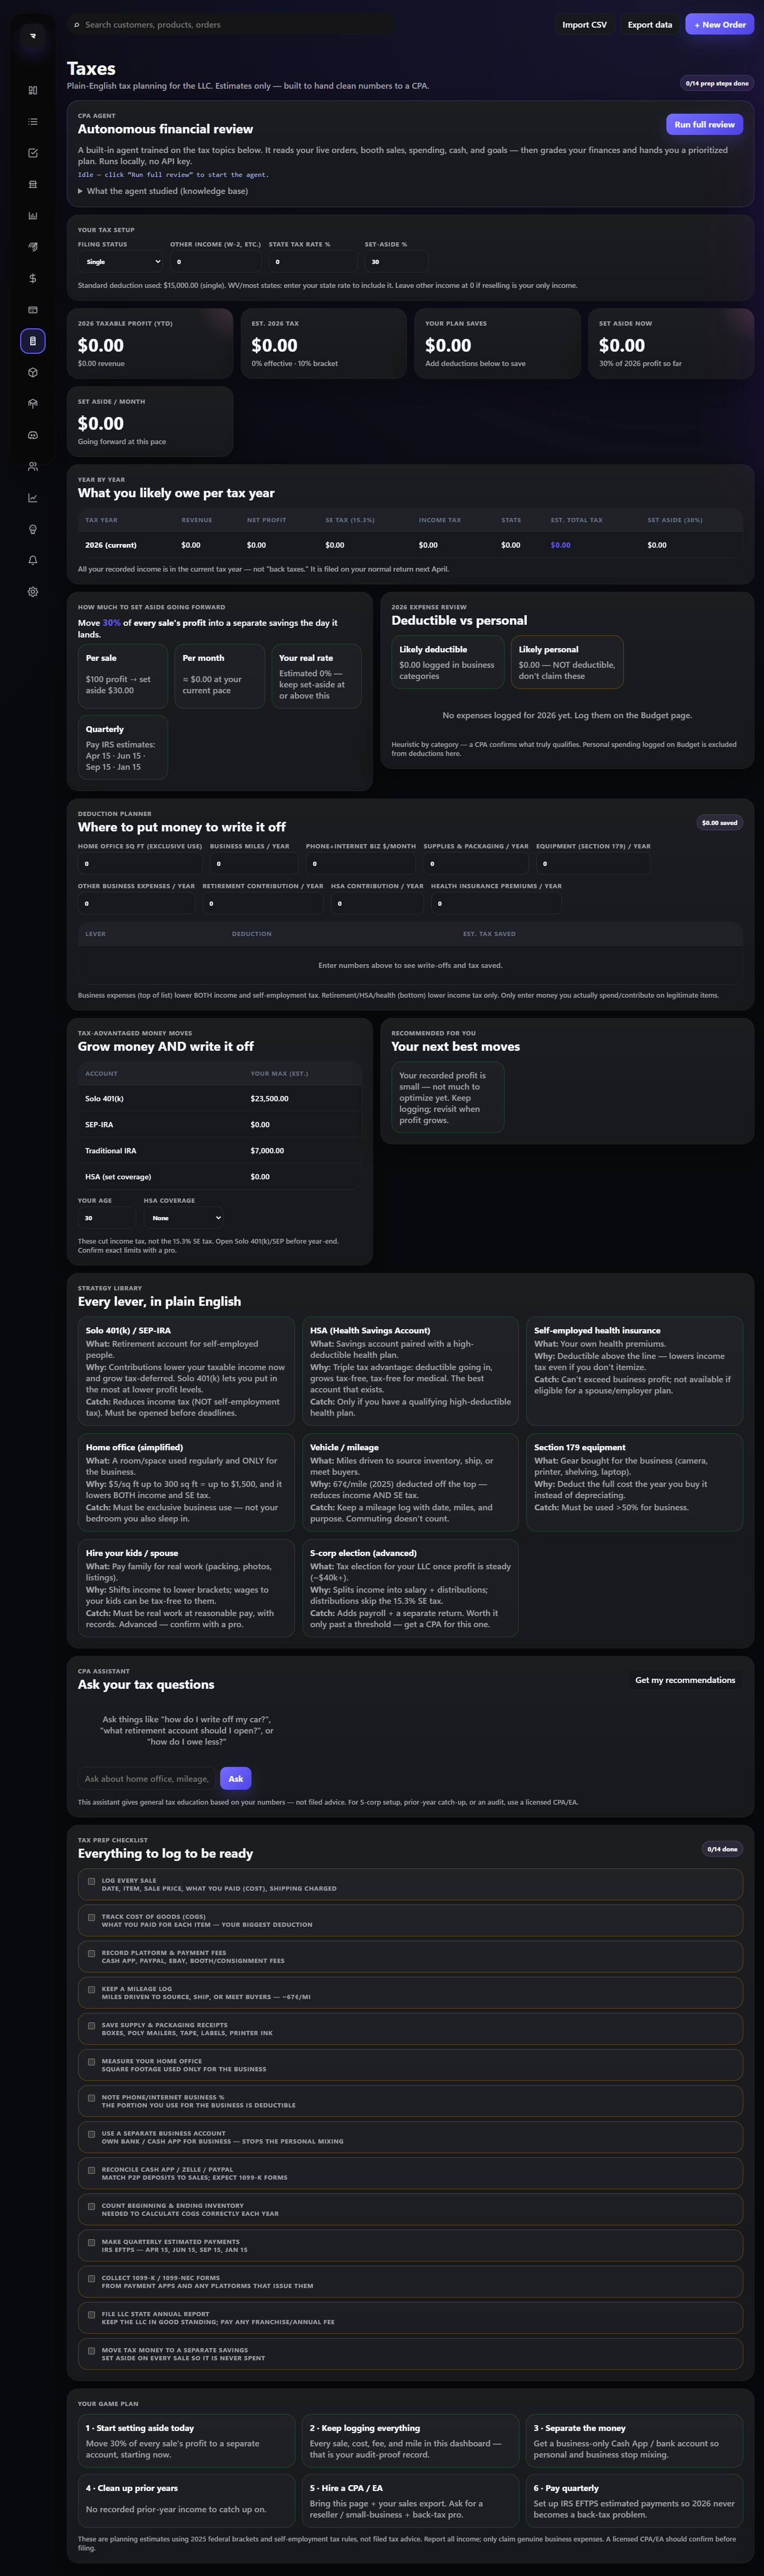Check the 'Log every sale' checklist item
Screen dimensions: 764x2576
coord(92,1881)
